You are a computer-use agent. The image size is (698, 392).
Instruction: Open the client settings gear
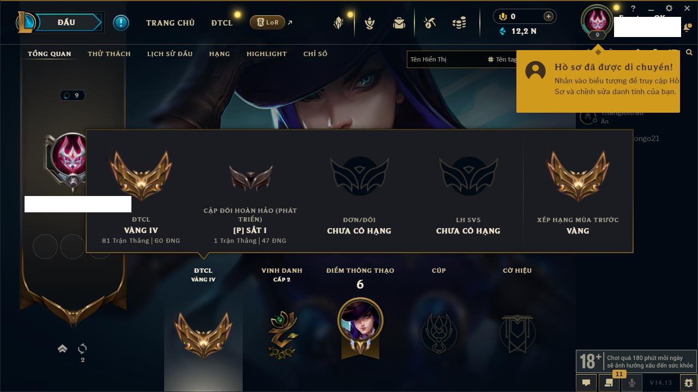tap(669, 9)
